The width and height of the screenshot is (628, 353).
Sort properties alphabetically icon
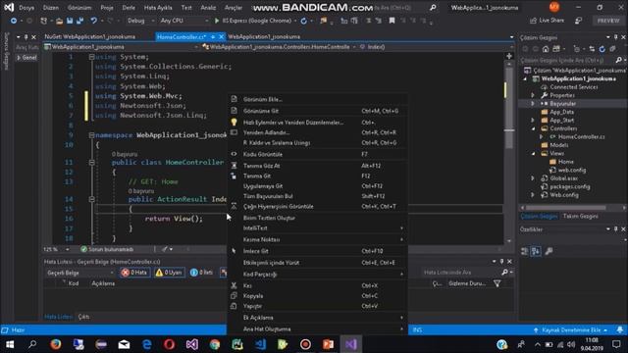[536, 251]
